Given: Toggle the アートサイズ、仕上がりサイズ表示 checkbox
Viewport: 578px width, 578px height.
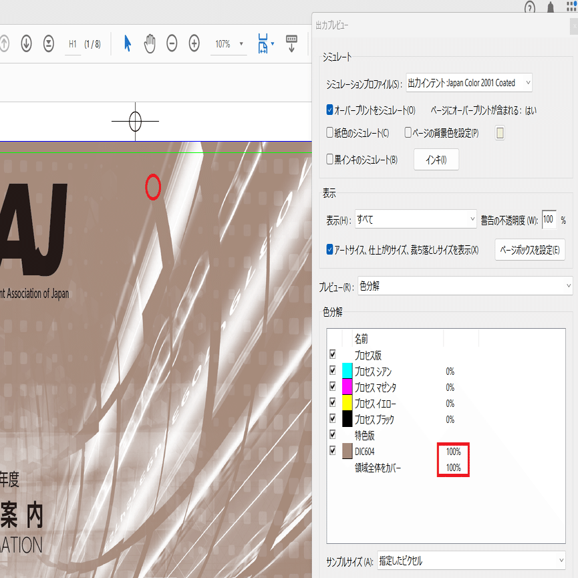Looking at the screenshot, I should point(330,249).
